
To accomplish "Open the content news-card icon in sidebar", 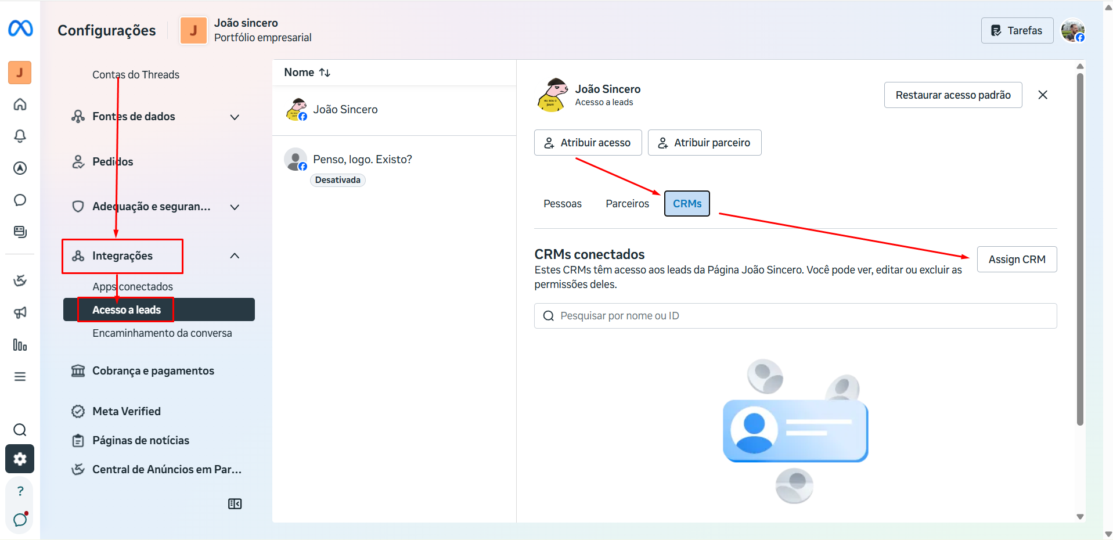I will [x=20, y=232].
